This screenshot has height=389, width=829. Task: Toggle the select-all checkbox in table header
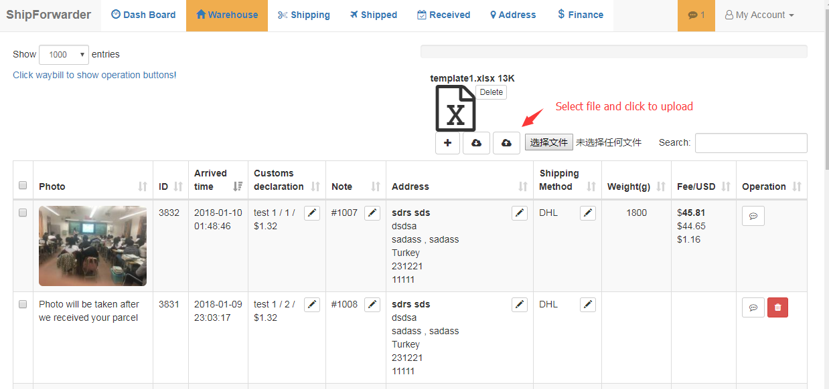[23, 185]
